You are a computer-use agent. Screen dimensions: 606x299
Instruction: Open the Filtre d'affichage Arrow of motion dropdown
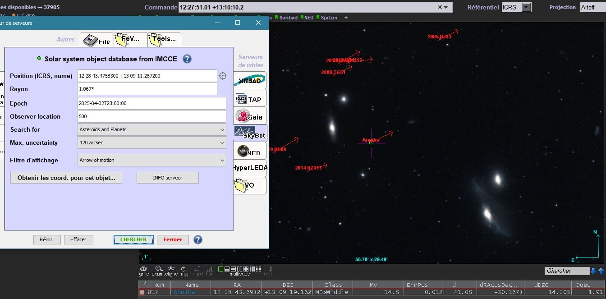point(152,160)
